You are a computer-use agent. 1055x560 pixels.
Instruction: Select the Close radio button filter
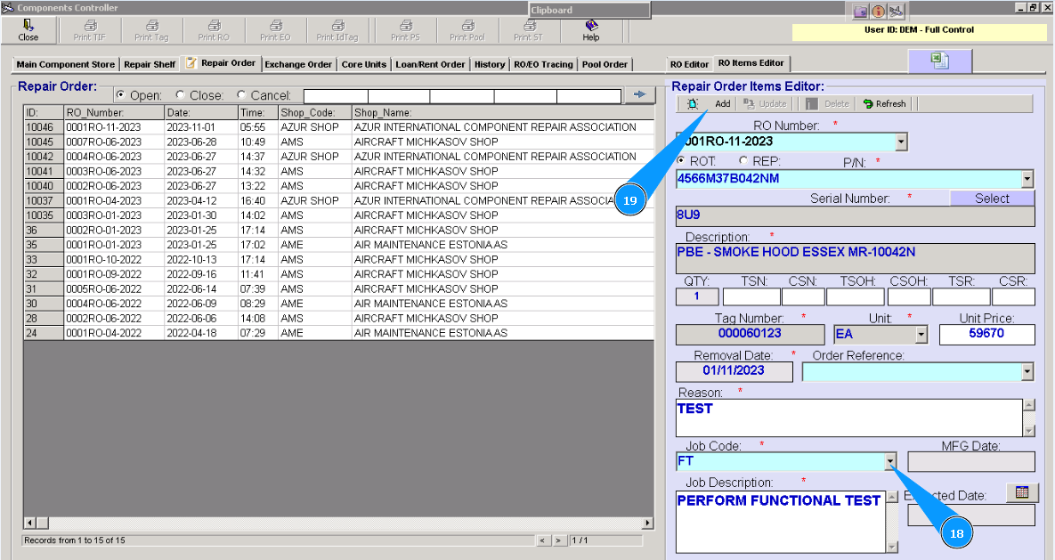[x=181, y=95]
